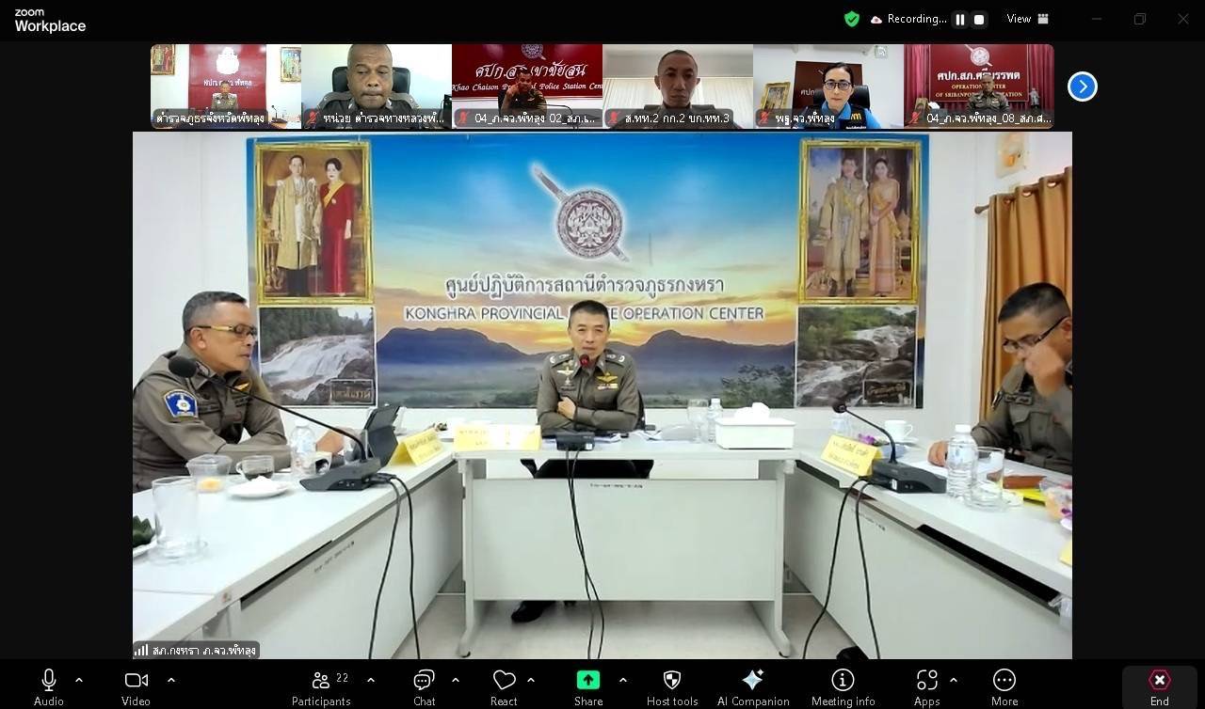Show Meeting info details
The width and height of the screenshot is (1205, 709).
coord(843,686)
